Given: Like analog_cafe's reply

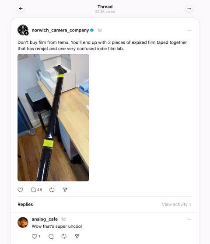Looking at the screenshot, I should 36,237.
